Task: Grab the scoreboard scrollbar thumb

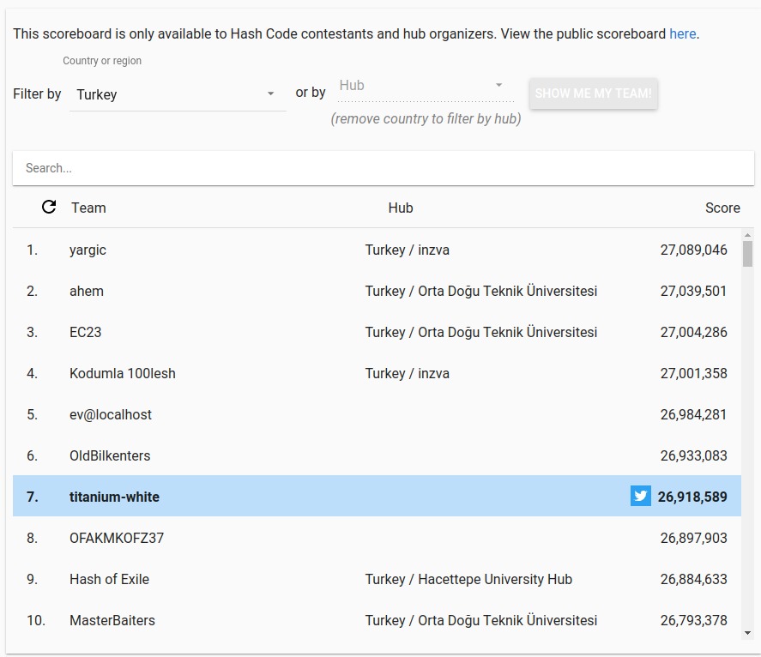Action: click(x=747, y=254)
